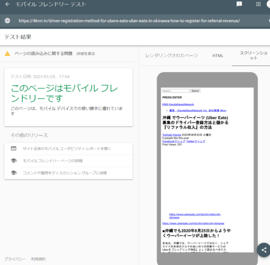Click the graduation cap icon for モバイル フレンドリー ページの詳細
270x265 pixels.
click(x=14, y=160)
